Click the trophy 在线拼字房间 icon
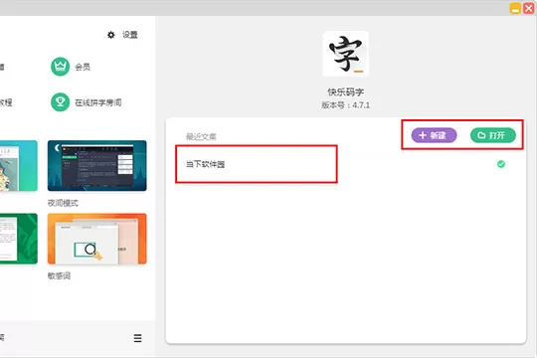The width and height of the screenshot is (537, 358). coord(61,102)
